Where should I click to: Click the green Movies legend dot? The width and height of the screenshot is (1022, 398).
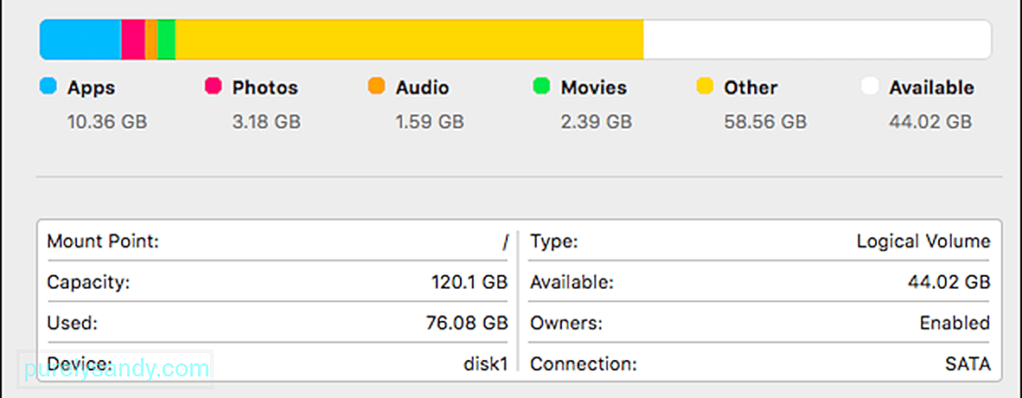click(x=541, y=87)
